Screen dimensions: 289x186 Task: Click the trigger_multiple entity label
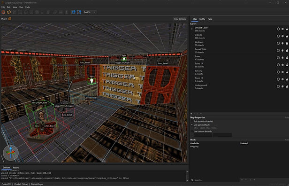pyautogui.click(x=122, y=63)
